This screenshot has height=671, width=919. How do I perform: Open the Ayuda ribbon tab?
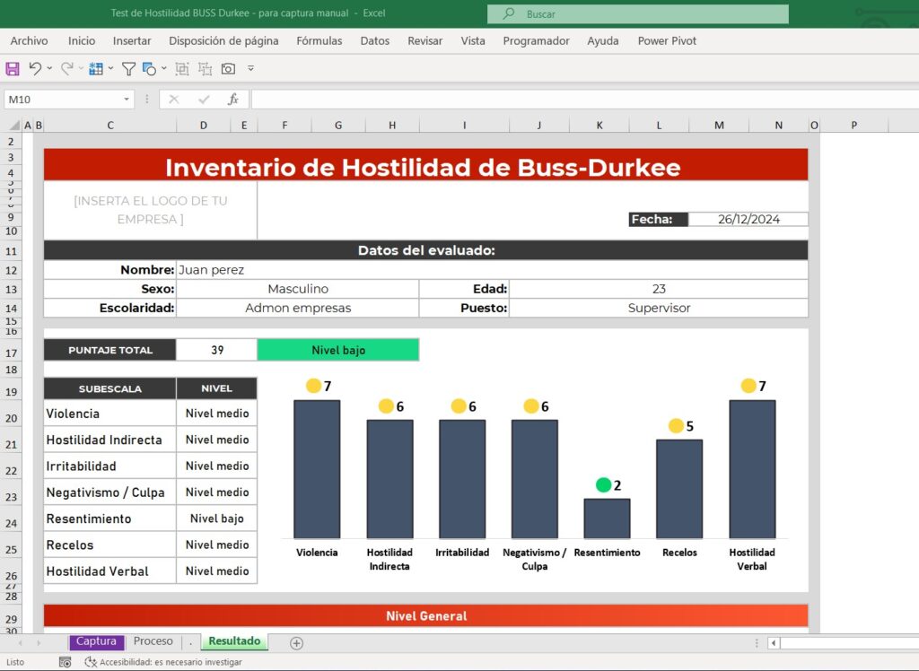click(602, 41)
